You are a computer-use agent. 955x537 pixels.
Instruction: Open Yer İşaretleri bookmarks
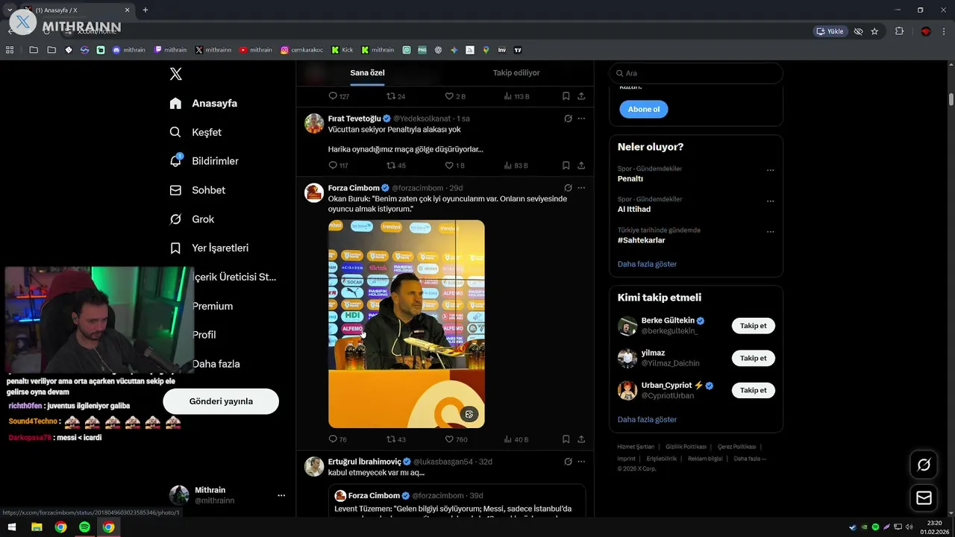(209, 248)
